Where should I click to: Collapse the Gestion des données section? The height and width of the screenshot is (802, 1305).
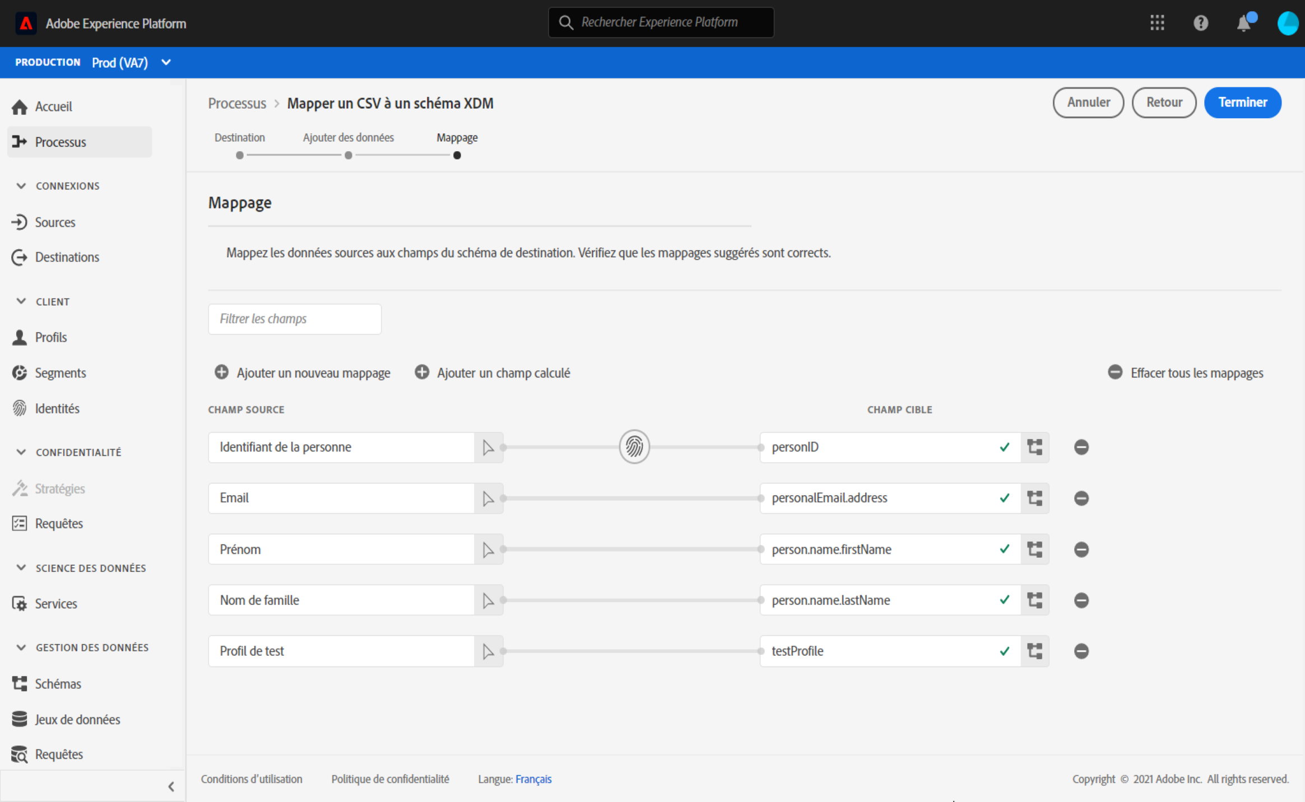pyautogui.click(x=21, y=647)
